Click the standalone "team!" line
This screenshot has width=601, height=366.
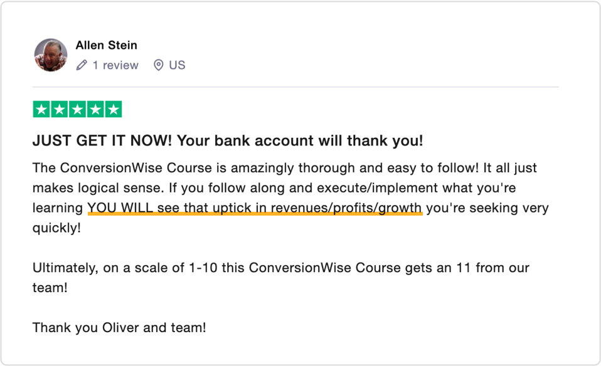pyautogui.click(x=50, y=288)
